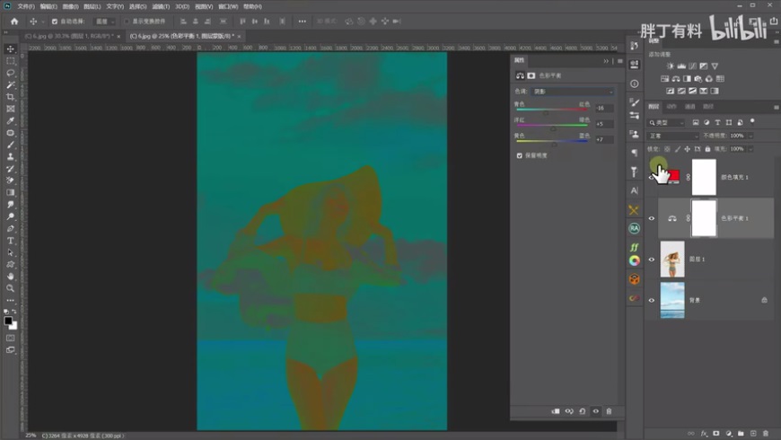781x440 pixels.
Task: Click the delete adjustment trash icon
Action: pyautogui.click(x=609, y=411)
